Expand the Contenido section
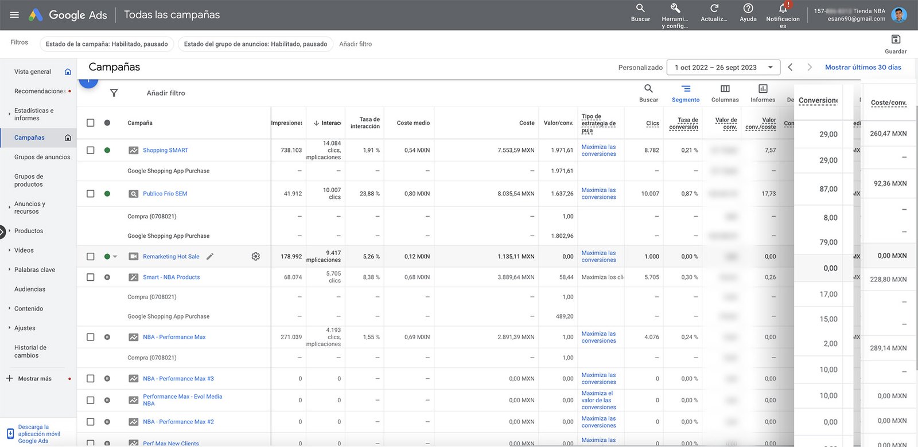918x447 pixels. (9, 308)
